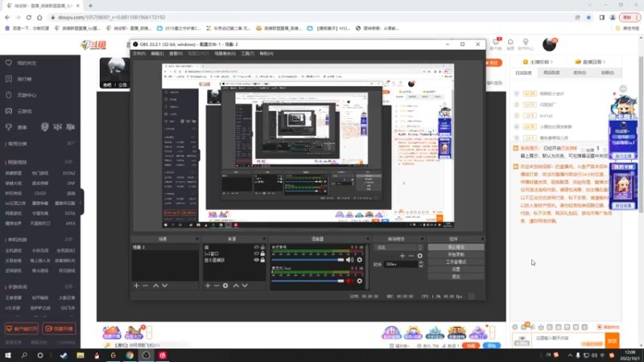This screenshot has height=362, width=644.
Task: Move the source down in the 来源 panel
Action: point(245,286)
